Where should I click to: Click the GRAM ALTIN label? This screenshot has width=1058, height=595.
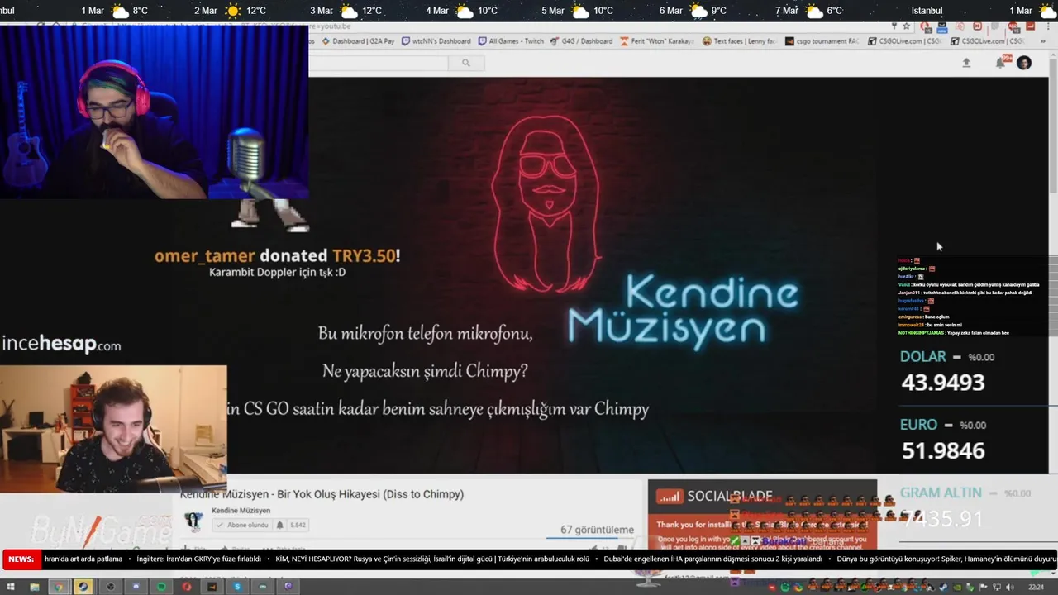tap(941, 493)
